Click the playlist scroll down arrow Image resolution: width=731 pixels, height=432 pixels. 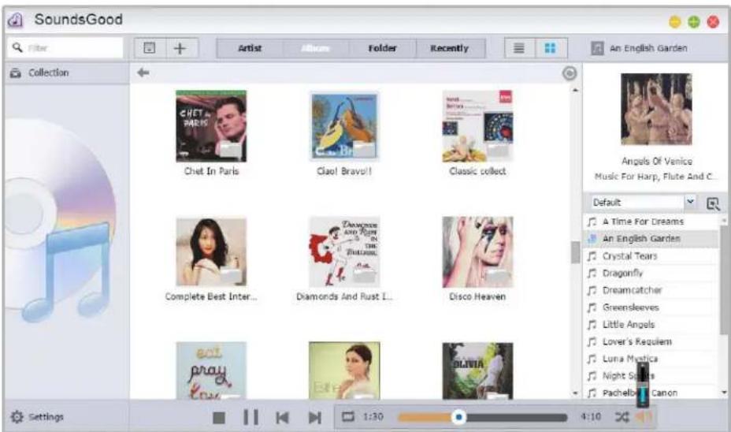[x=724, y=393]
